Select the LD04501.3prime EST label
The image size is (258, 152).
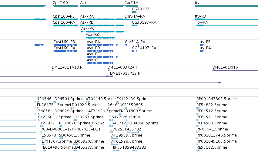tap(68, 99)
